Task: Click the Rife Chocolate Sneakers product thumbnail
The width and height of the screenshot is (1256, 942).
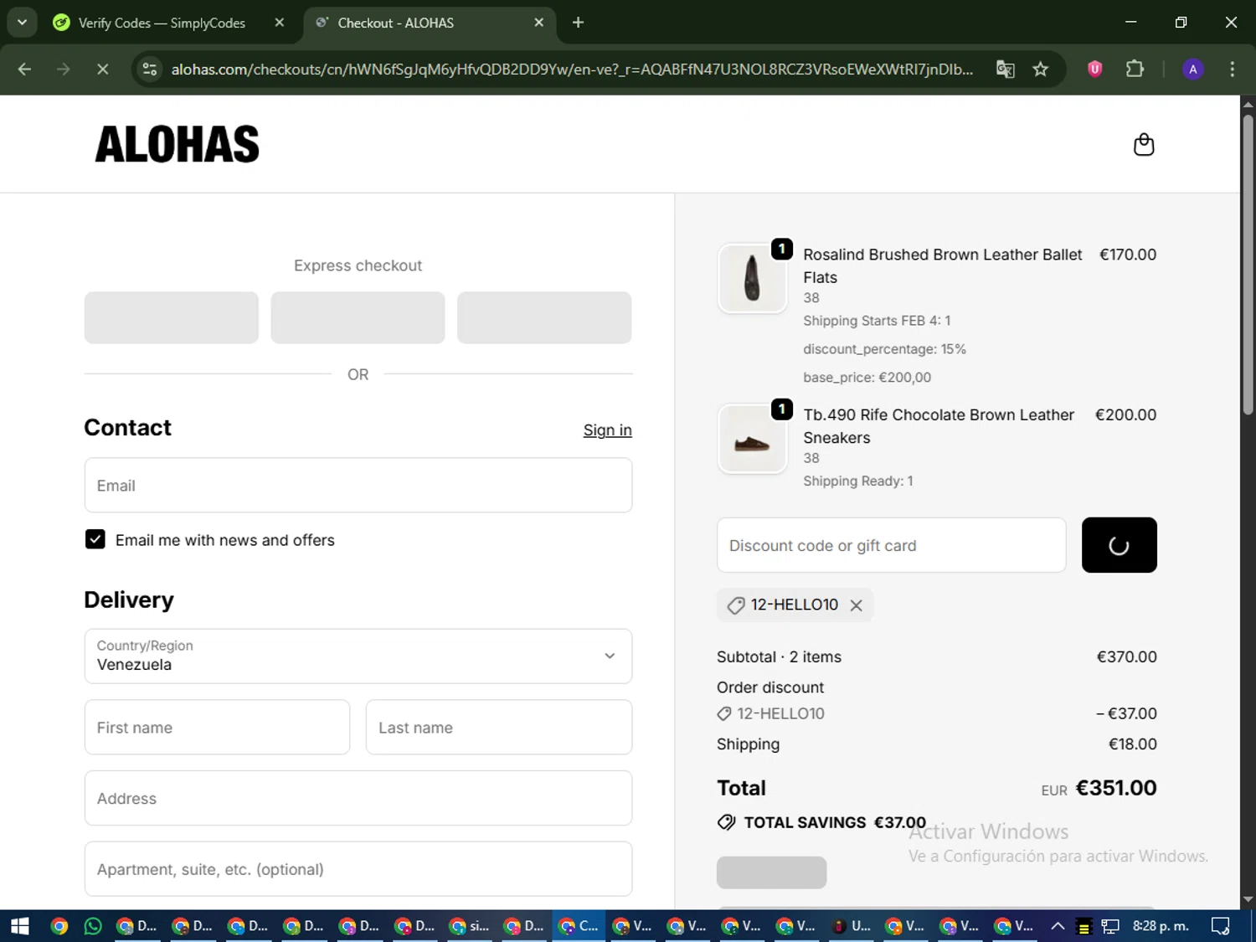Action: tap(752, 440)
